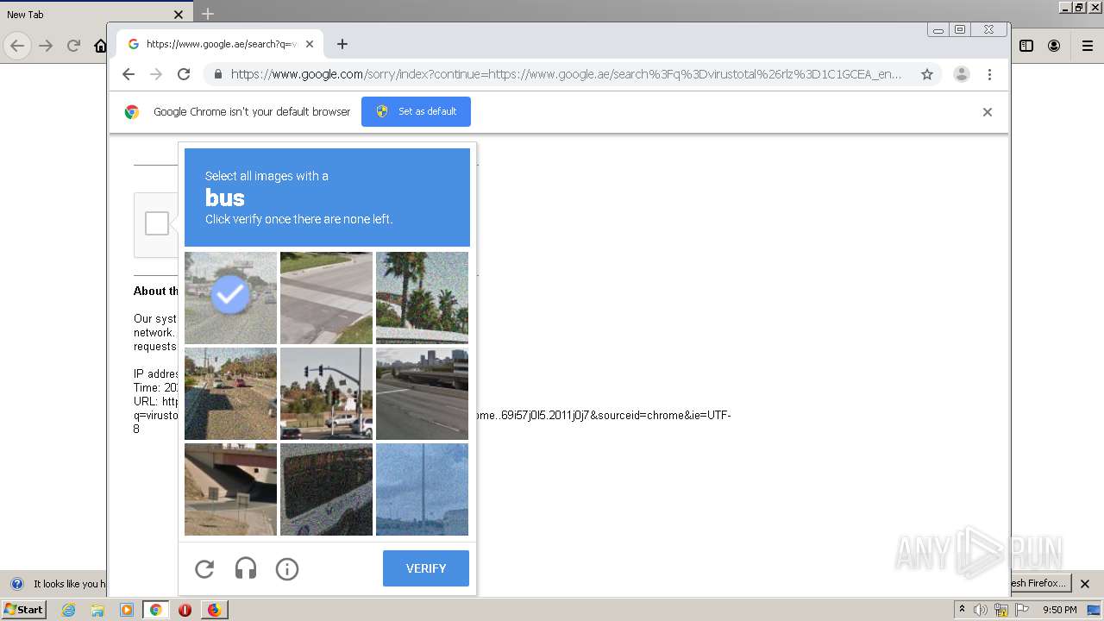Screen dimensions: 1104x621
Task: Open Firefox hamburger menu
Action: point(1088,46)
